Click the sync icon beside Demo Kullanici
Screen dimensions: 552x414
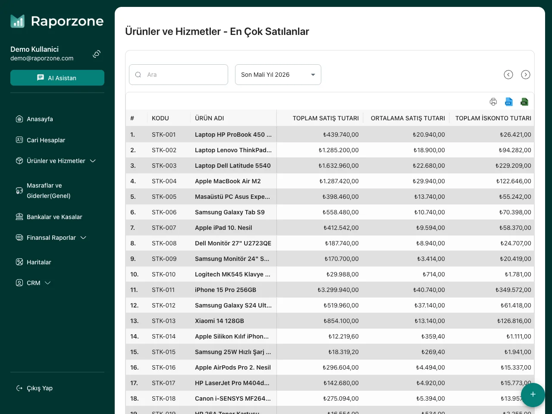[x=97, y=54]
